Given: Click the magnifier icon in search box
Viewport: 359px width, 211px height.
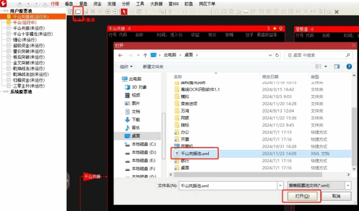Looking at the screenshot, I should tap(348, 55).
